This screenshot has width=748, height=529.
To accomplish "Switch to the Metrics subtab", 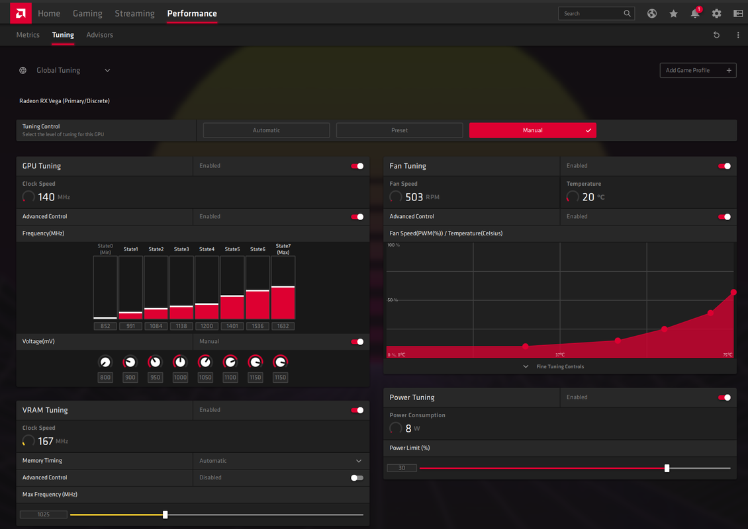I will coord(28,35).
